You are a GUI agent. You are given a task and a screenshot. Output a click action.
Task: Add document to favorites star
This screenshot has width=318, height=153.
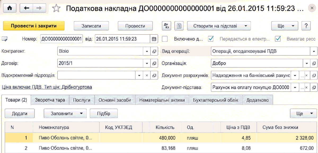coord(56,8)
